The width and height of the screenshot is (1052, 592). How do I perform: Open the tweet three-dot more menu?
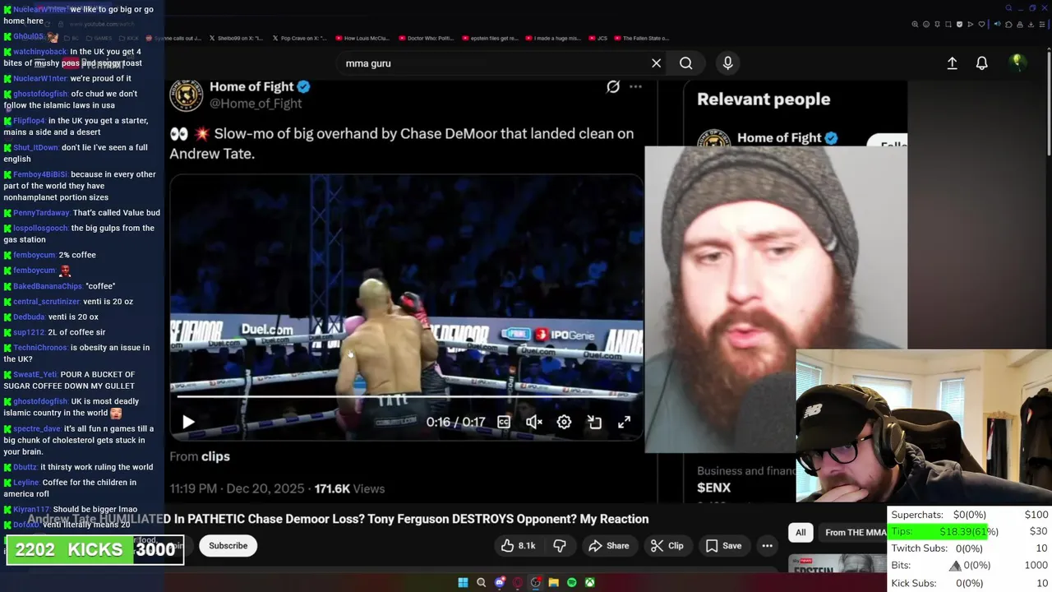point(635,86)
